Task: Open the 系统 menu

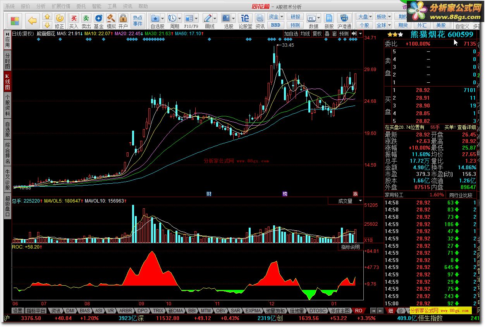Action: point(10,7)
